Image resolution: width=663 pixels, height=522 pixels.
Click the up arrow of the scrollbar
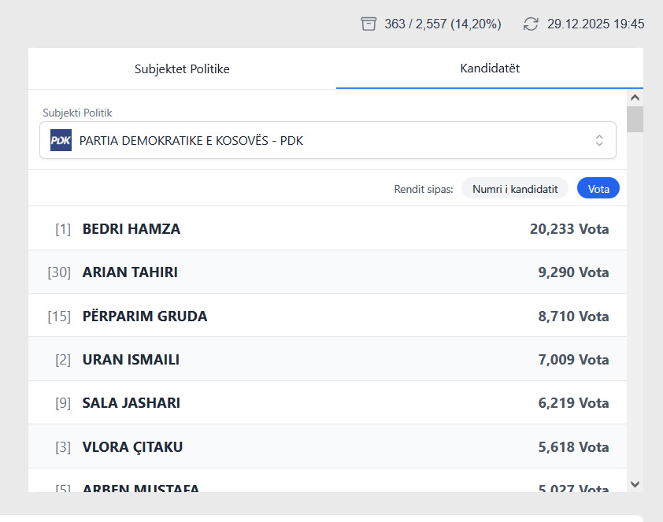click(x=635, y=97)
